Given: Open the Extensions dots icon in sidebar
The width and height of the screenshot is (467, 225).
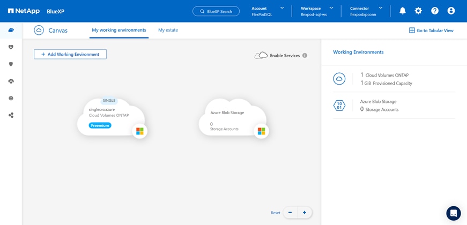Looking at the screenshot, I should (11, 115).
